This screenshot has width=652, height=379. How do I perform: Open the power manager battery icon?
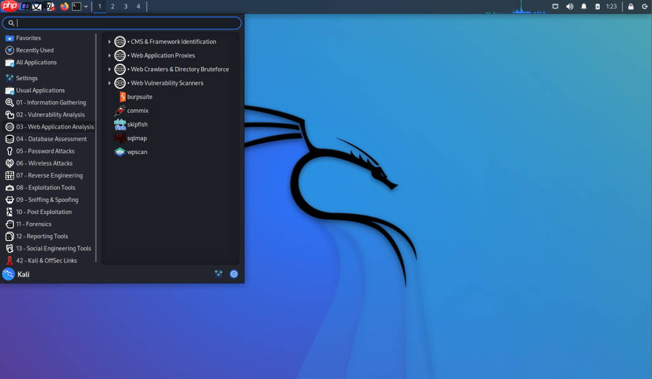coord(597,6)
